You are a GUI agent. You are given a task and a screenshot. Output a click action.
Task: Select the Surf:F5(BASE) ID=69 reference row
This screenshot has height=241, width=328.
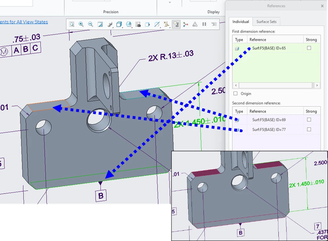coord(276,120)
